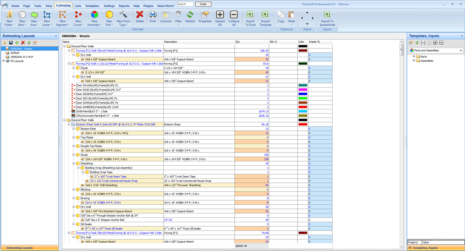Expand the Assemblies folder in Templates
The height and width of the screenshot is (251, 465).
click(414, 61)
